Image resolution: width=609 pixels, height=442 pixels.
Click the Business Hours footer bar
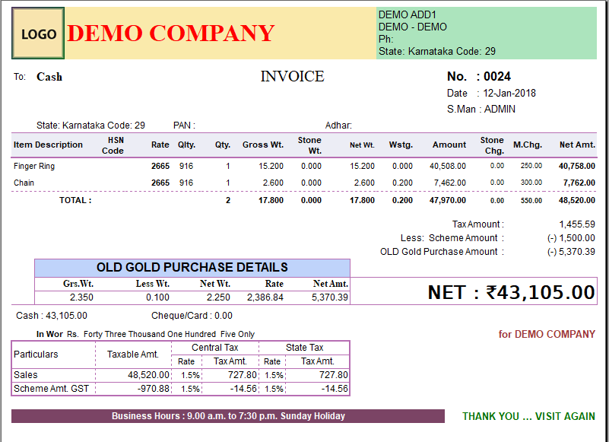point(228,416)
